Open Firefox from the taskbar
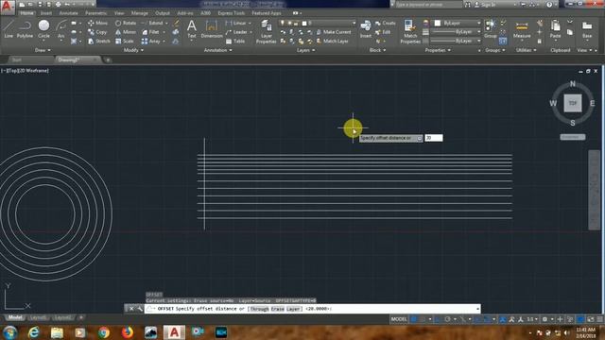The height and width of the screenshot is (340, 605). pos(127,332)
